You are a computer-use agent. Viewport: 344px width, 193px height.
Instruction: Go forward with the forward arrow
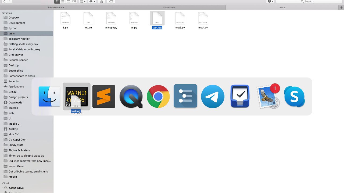(10, 1)
